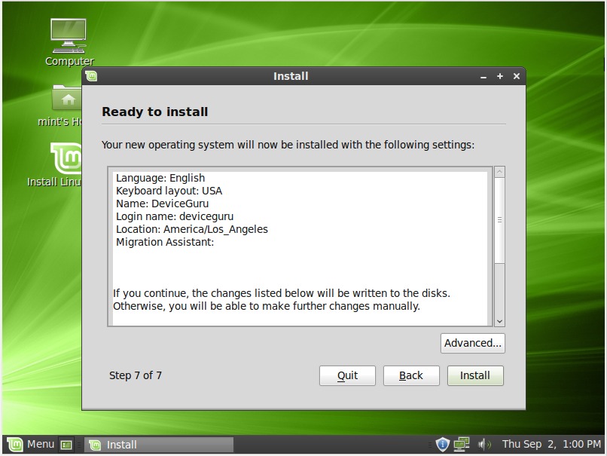Click the 'Ready to install' heading
The height and width of the screenshot is (456, 607).
click(x=155, y=112)
